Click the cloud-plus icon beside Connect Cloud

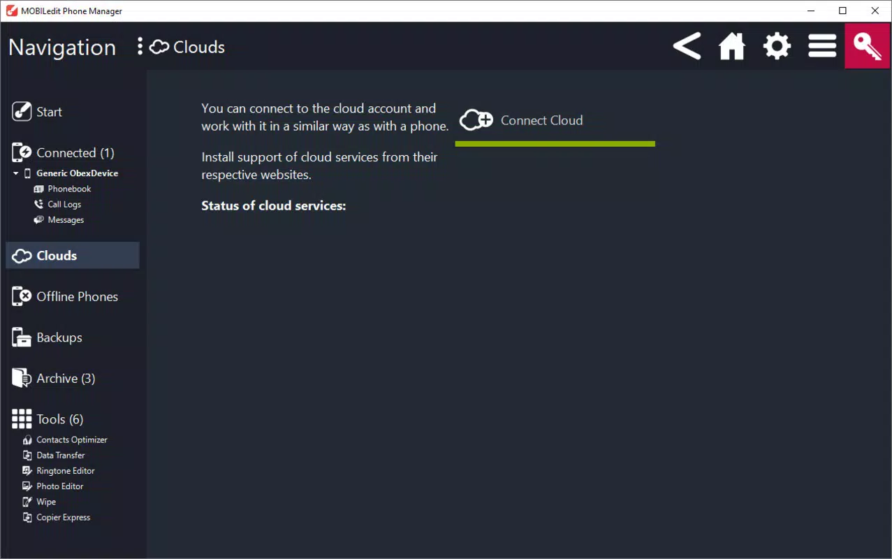(476, 120)
